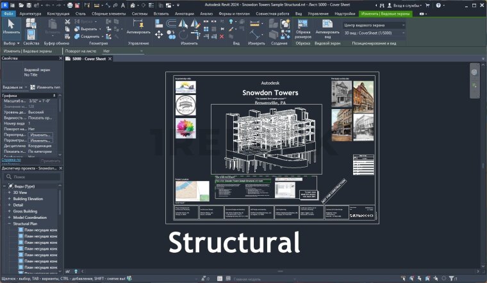The image size is (487, 283).
Task: Open the Файл menu tab
Action: pos(8,13)
